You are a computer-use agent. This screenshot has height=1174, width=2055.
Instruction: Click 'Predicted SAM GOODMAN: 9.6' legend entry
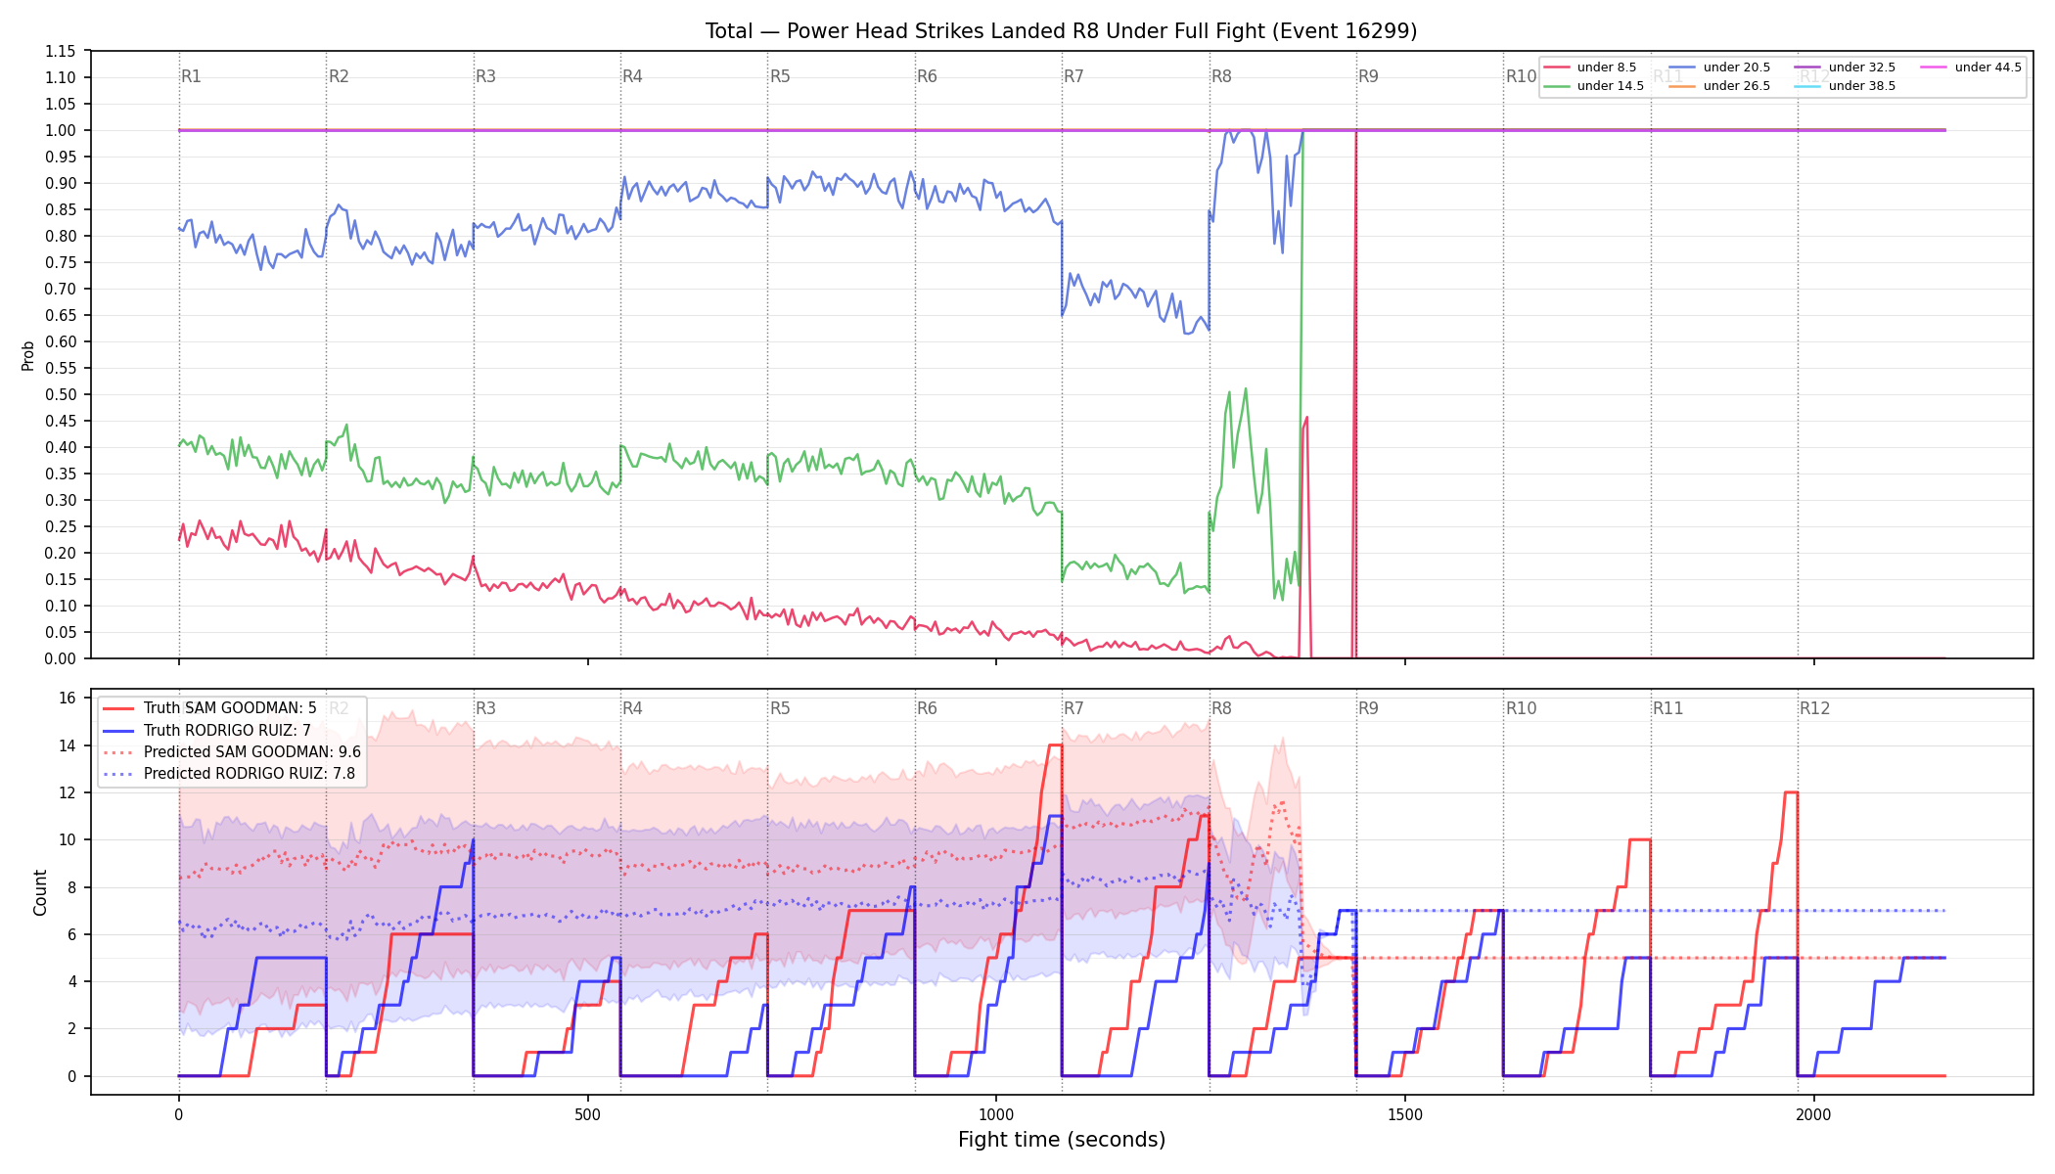252,752
